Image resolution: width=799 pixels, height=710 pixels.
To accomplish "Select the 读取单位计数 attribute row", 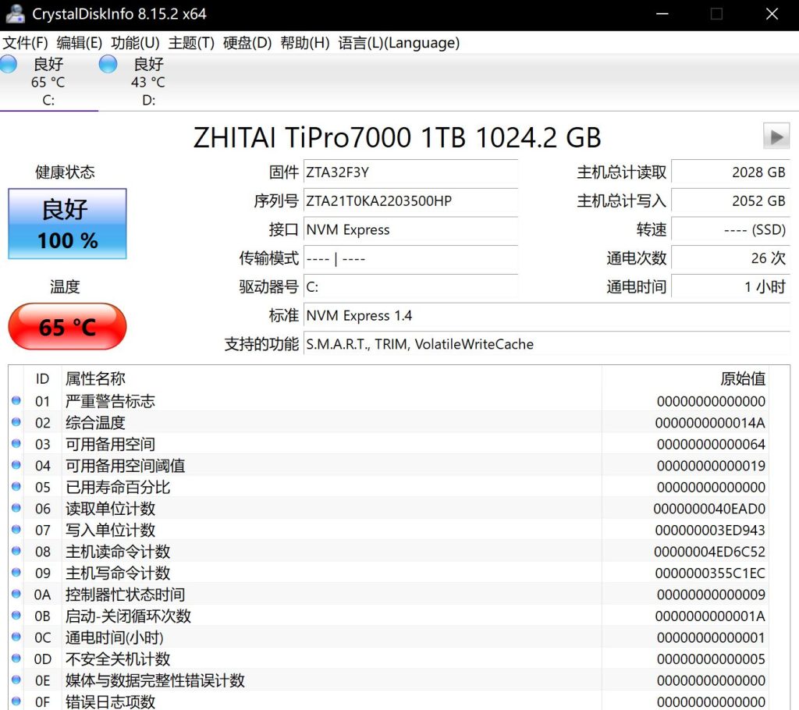I will click(x=312, y=509).
